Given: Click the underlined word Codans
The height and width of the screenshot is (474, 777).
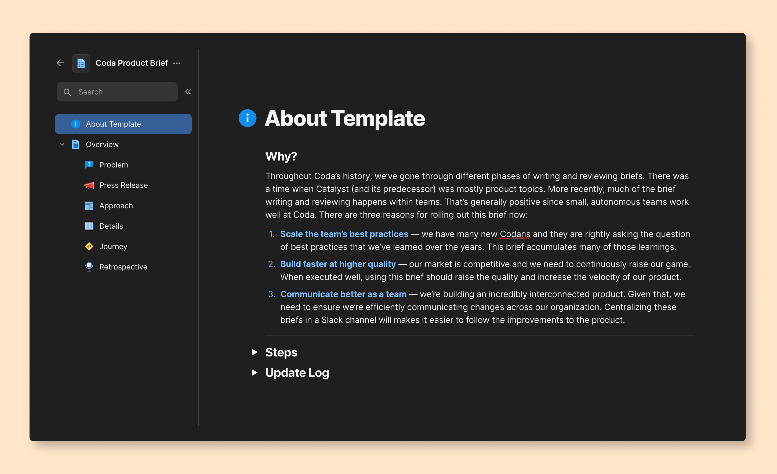Looking at the screenshot, I should [x=515, y=234].
